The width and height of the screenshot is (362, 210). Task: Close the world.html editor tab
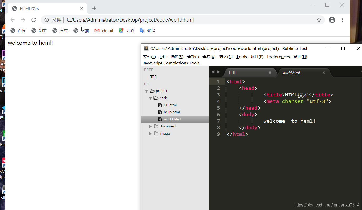[x=324, y=73]
